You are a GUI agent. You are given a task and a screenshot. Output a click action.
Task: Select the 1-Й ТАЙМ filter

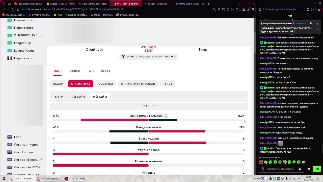tap(78, 97)
